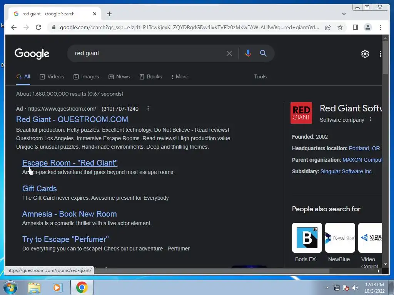Click the horizontal scrollbar right arrow
The image size is (394, 295).
click(x=379, y=271)
